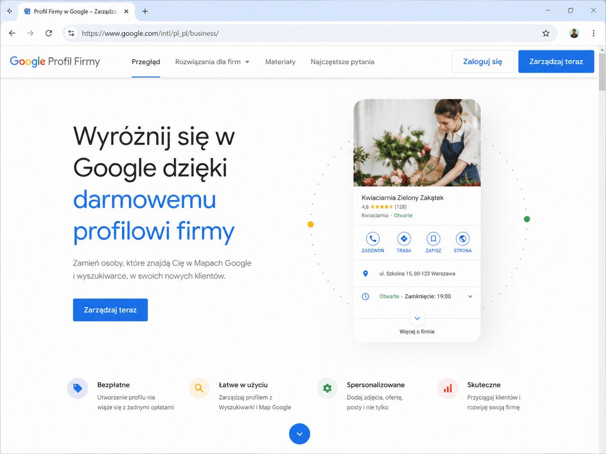Image resolution: width=606 pixels, height=454 pixels.
Task: Open Najczęstsze pytania navigation item
Action: coord(342,61)
